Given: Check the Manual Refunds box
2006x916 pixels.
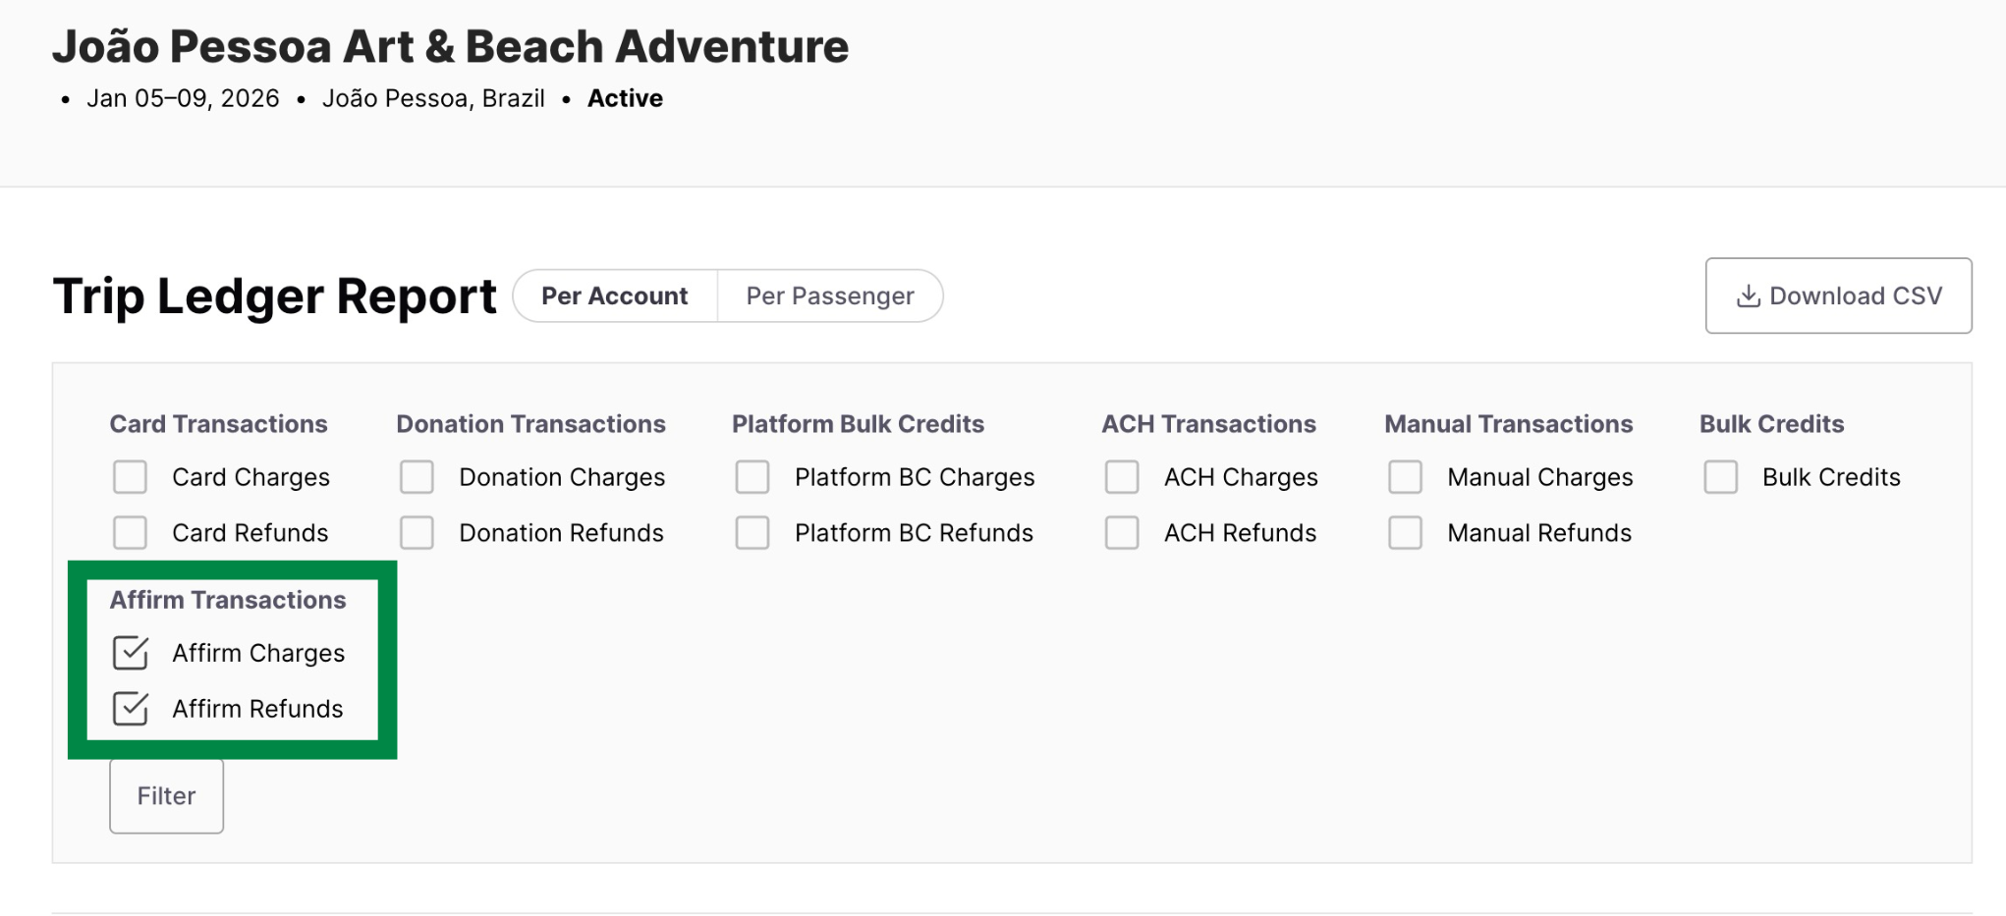Looking at the screenshot, I should (1406, 533).
